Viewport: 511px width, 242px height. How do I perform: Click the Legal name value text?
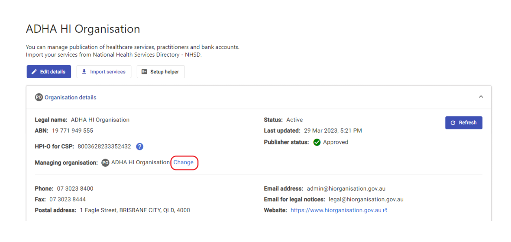point(100,120)
